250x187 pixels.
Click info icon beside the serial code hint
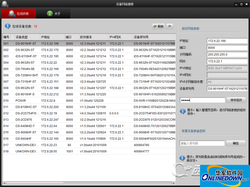(x=182, y=158)
